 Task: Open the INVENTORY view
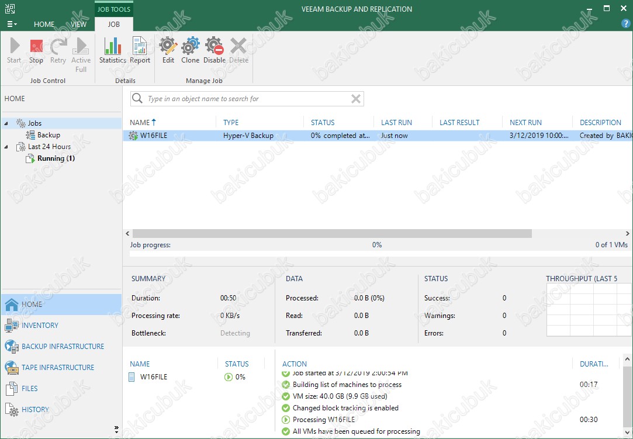tap(61, 325)
